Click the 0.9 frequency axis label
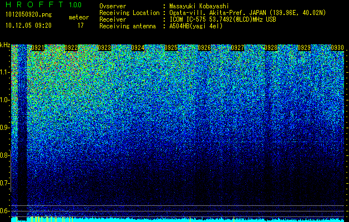The width and height of the screenshot is (349, 222). click(x=5, y=128)
